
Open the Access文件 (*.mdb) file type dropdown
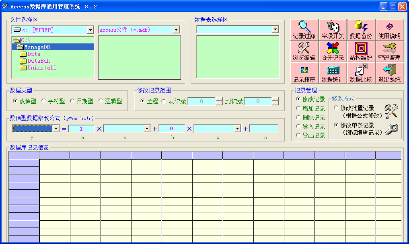tap(176, 30)
